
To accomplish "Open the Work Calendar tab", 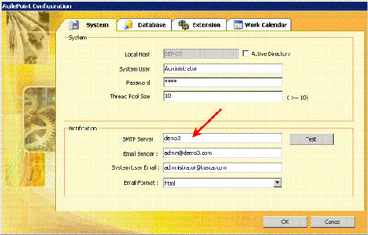I will 259,25.
